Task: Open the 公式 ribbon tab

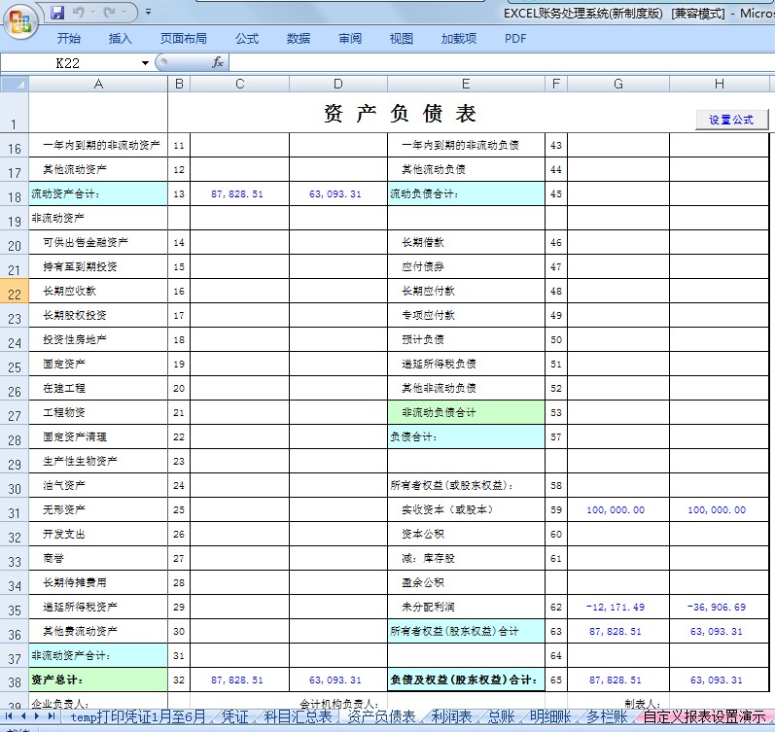Action: (x=247, y=39)
